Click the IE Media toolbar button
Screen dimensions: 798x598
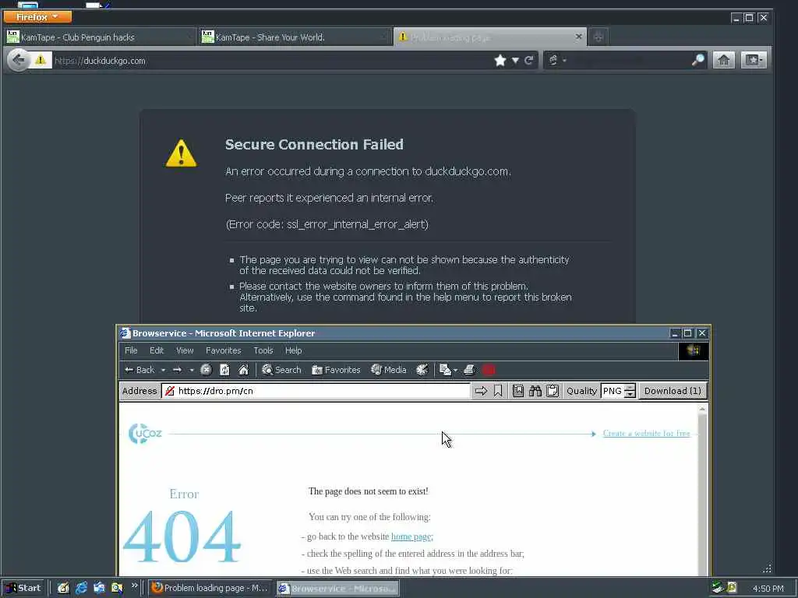[389, 370]
